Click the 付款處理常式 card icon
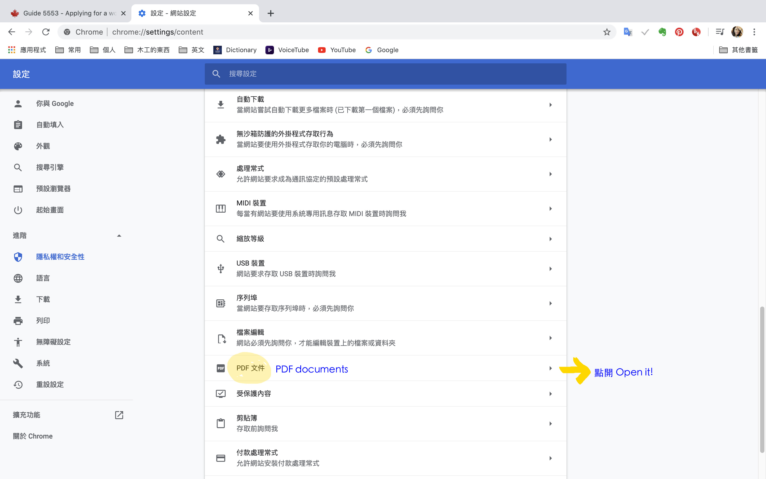The height and width of the screenshot is (479, 766). tap(220, 458)
